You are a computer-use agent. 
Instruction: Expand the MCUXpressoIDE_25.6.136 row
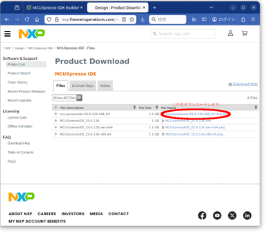(56, 121)
